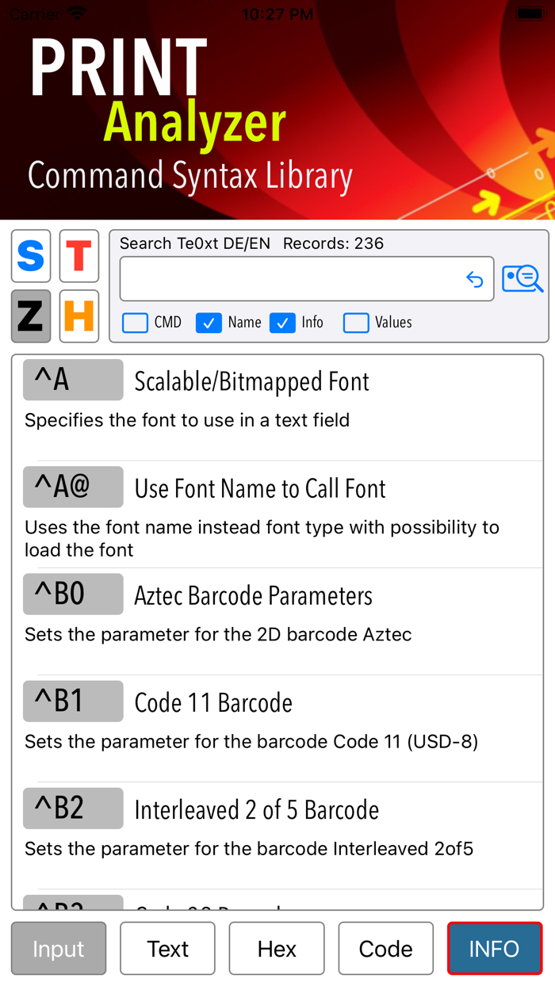Open the Text tab
Screen dimensions: 555x986
(x=168, y=948)
